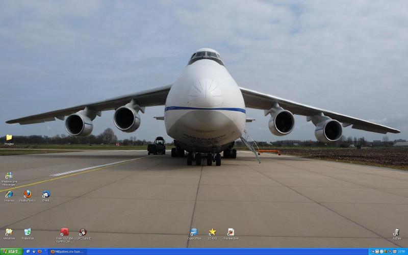Open the PC Suite phone shortcut
Screen dimensions: 408x255
click(x=83, y=232)
